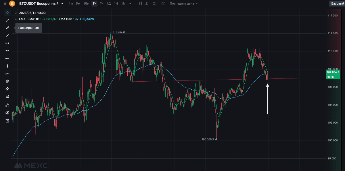Open the Fibonacci retracement tool
Image resolution: width=345 pixels, height=171 pixels.
pos(7,96)
